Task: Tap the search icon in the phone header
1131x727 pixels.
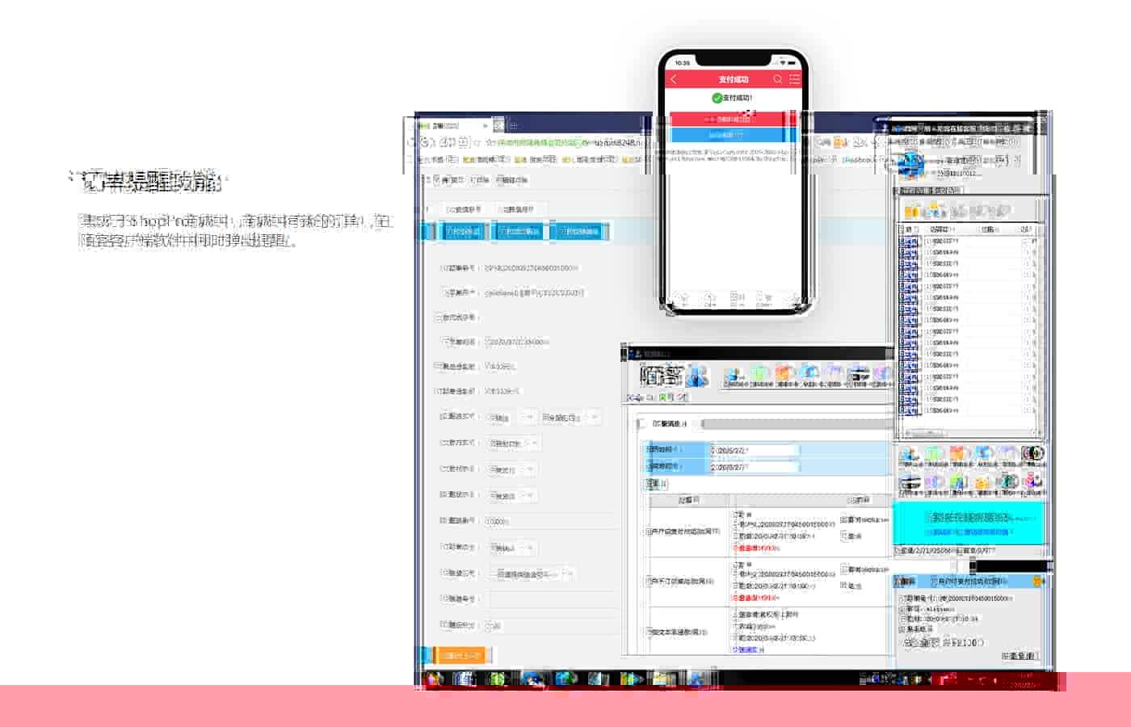Action: [777, 79]
